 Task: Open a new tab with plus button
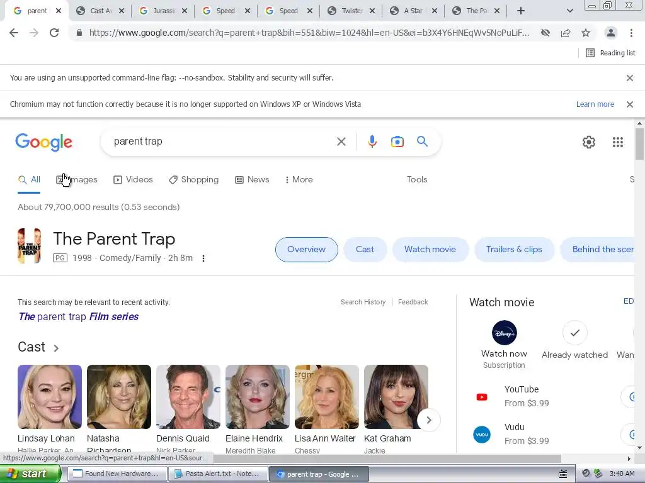[521, 11]
